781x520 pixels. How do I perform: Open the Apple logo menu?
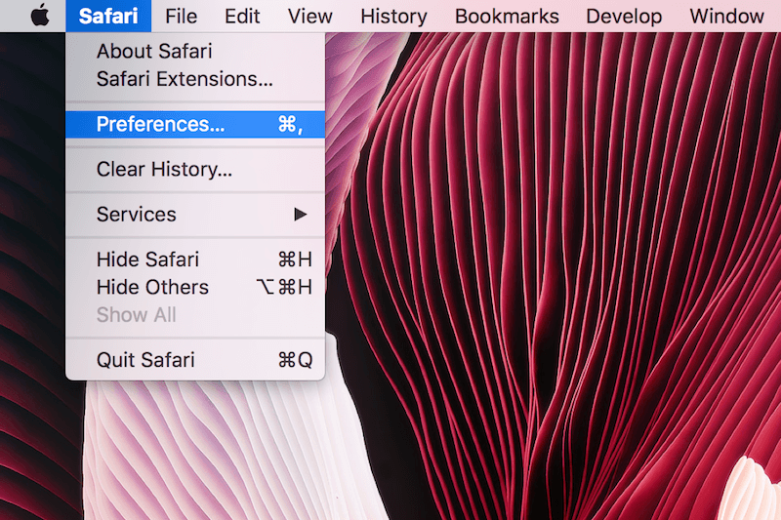tap(39, 16)
